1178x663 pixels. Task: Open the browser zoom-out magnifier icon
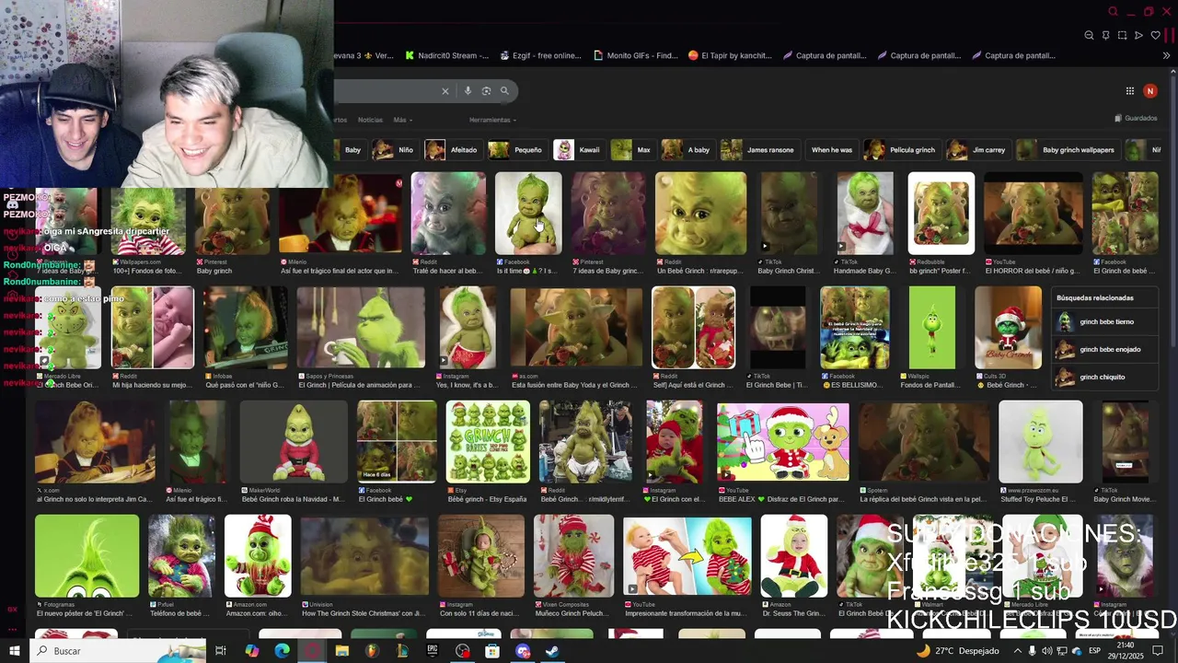tap(1089, 35)
